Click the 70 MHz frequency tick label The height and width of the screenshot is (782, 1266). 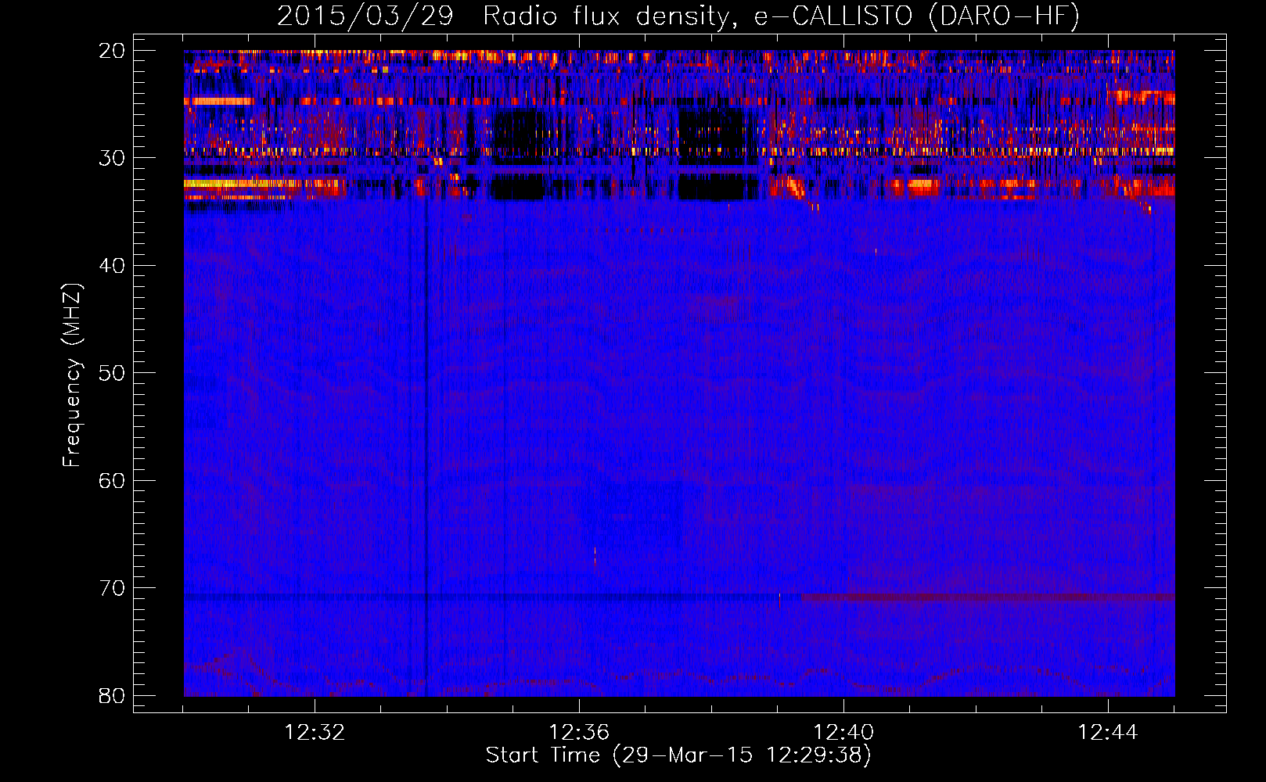point(112,588)
